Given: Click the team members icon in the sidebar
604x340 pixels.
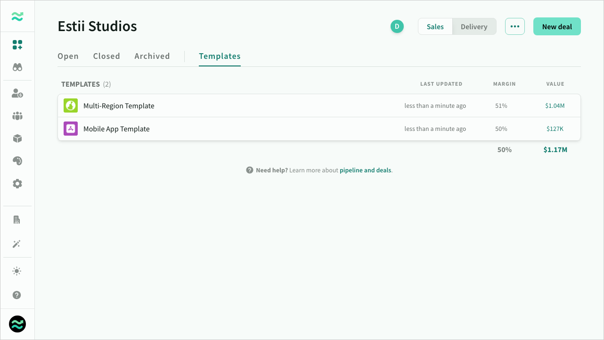Looking at the screenshot, I should tap(17, 116).
